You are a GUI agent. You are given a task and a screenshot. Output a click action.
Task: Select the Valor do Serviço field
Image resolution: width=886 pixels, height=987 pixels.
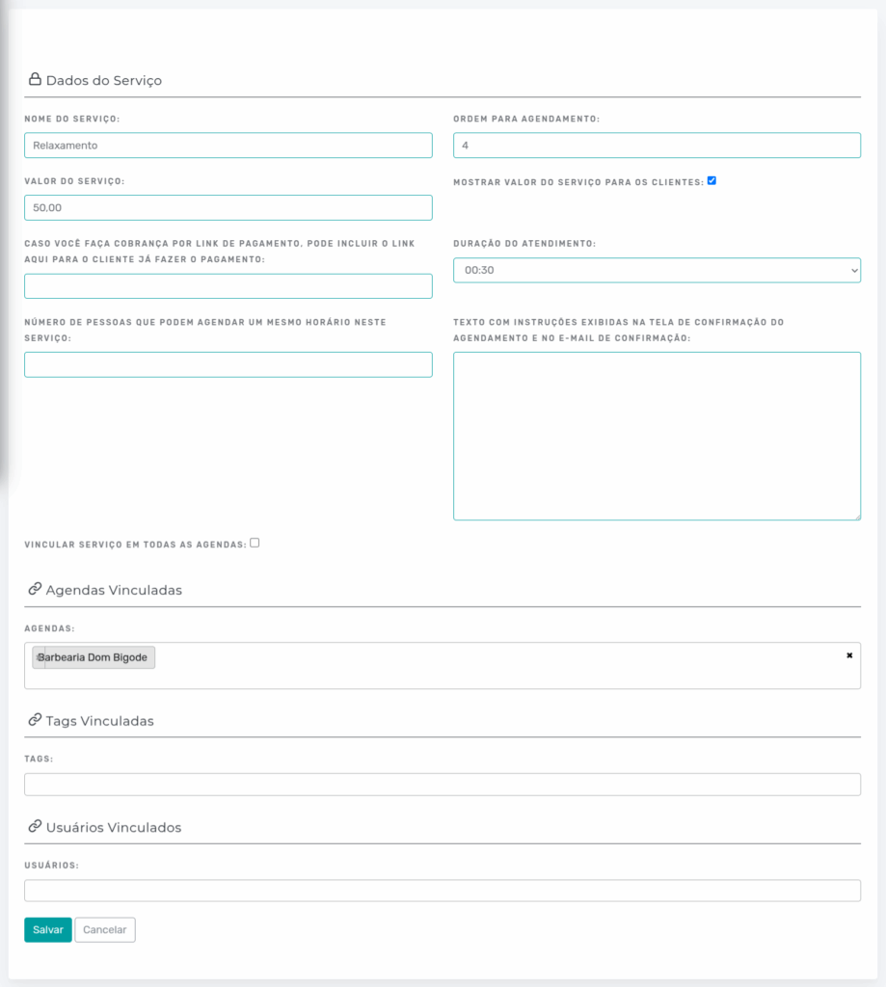[228, 208]
